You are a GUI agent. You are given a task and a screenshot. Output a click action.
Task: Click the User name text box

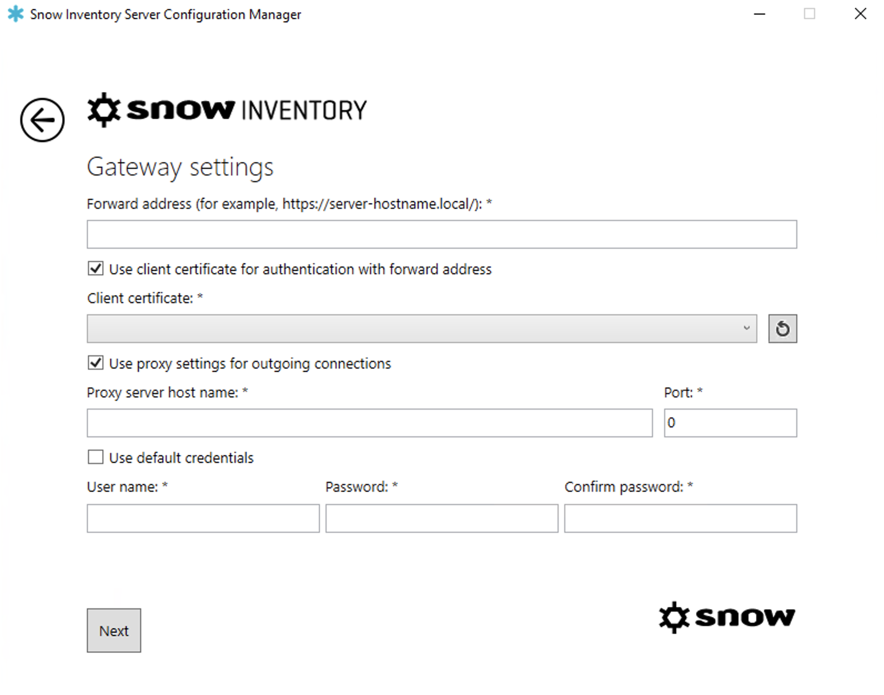click(203, 518)
